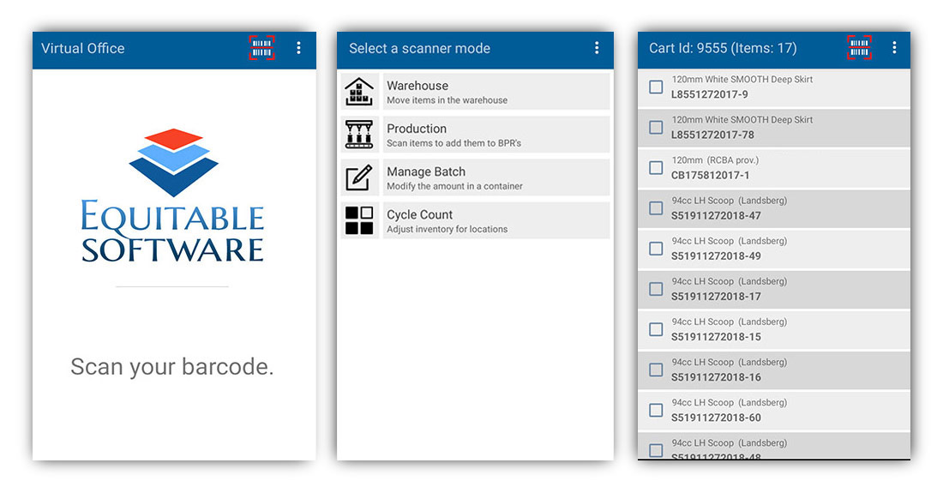Viewport: 943px width, 493px height.
Task: Select the Warehouse scanner mode
Action: click(475, 92)
